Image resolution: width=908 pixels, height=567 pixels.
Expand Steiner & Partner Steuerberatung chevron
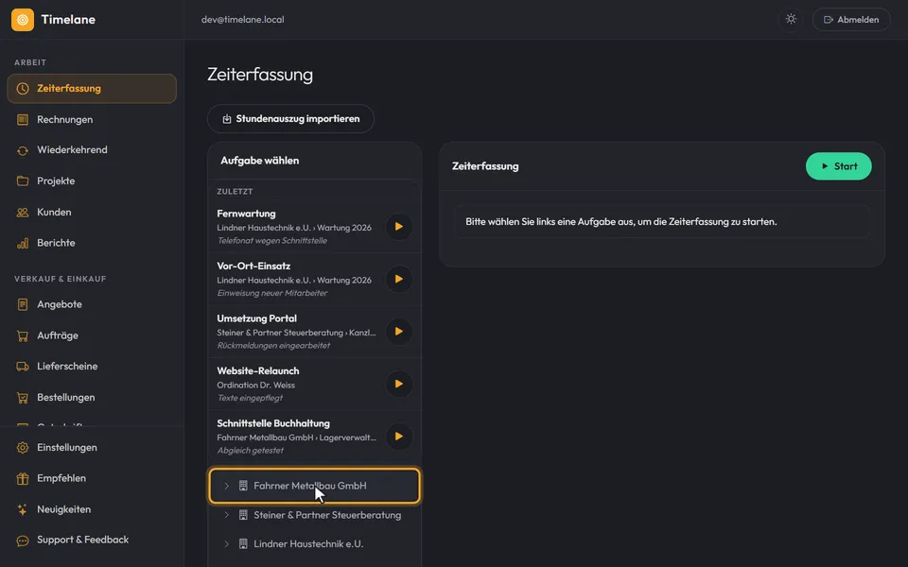[226, 515]
